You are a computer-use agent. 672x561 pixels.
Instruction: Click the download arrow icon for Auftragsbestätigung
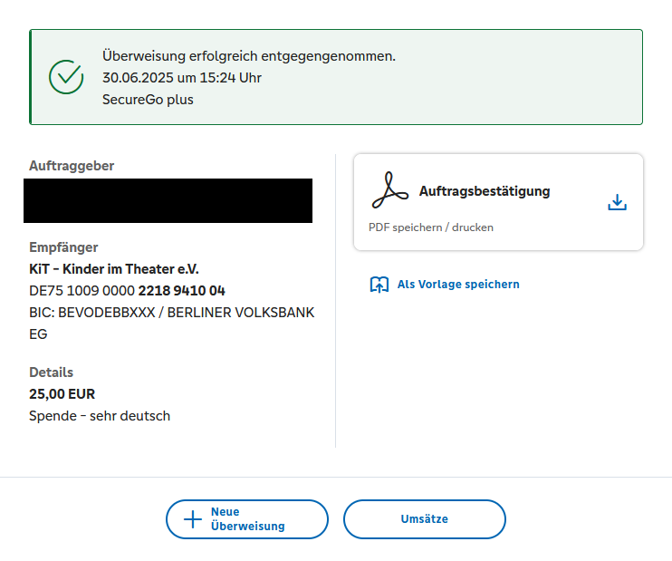click(617, 202)
